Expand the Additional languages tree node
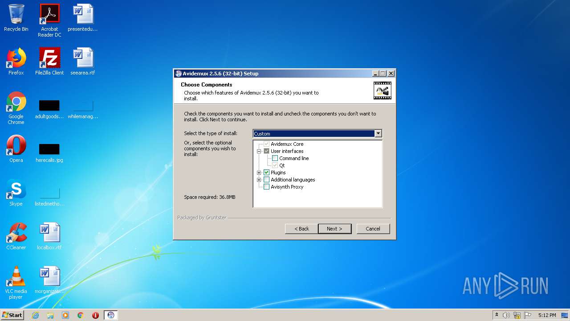This screenshot has width=570, height=321. coord(259,180)
